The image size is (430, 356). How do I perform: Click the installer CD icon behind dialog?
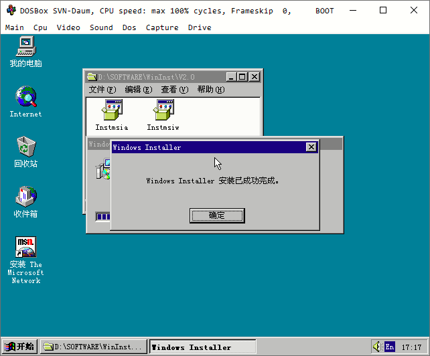pyautogui.click(x=103, y=169)
